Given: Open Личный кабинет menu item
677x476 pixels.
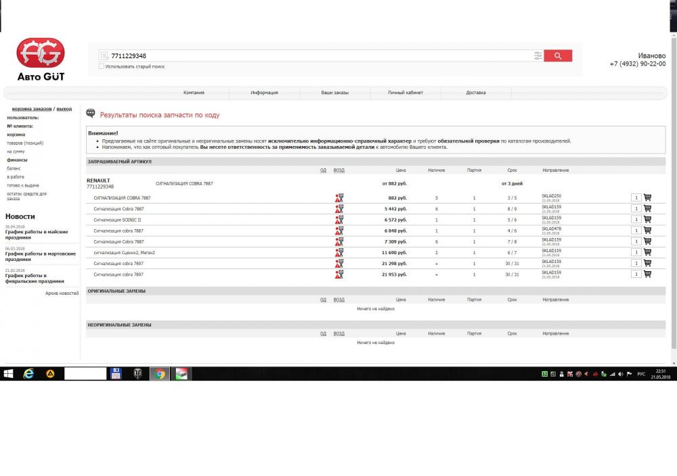Looking at the screenshot, I should pos(406,93).
